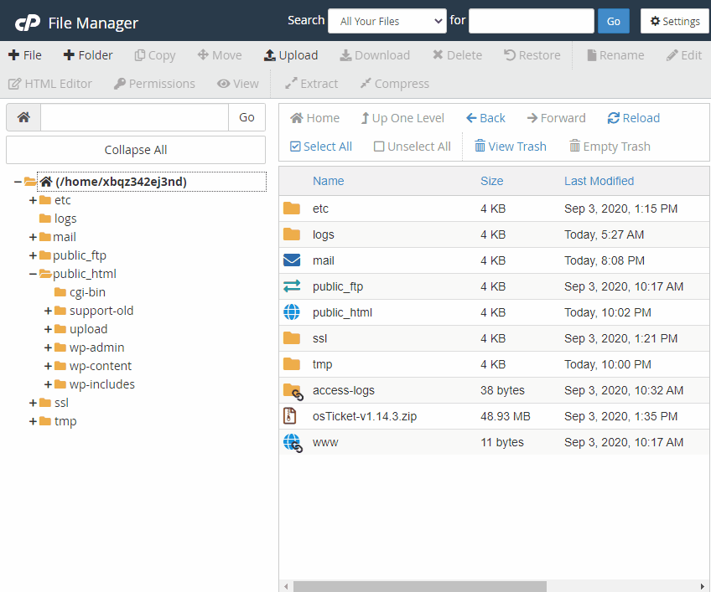Expand the wp-includes folder in tree
This screenshot has height=592, width=711.
tap(48, 384)
